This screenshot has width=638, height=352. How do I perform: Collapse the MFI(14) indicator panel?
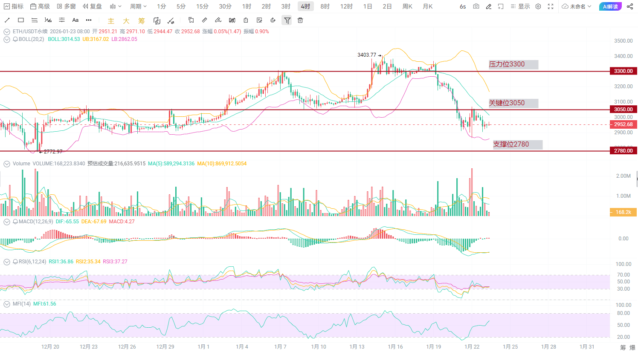[7, 304]
